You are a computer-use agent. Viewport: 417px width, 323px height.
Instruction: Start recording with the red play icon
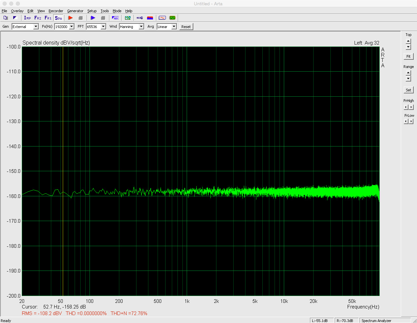point(70,18)
